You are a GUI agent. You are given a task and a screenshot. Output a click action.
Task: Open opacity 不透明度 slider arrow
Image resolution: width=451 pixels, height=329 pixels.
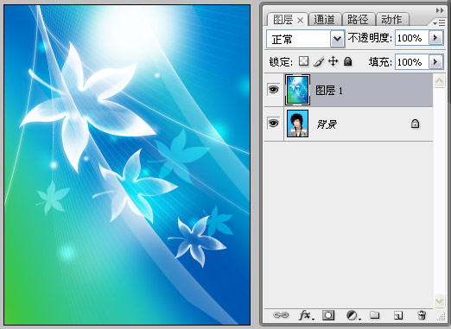[x=435, y=38]
